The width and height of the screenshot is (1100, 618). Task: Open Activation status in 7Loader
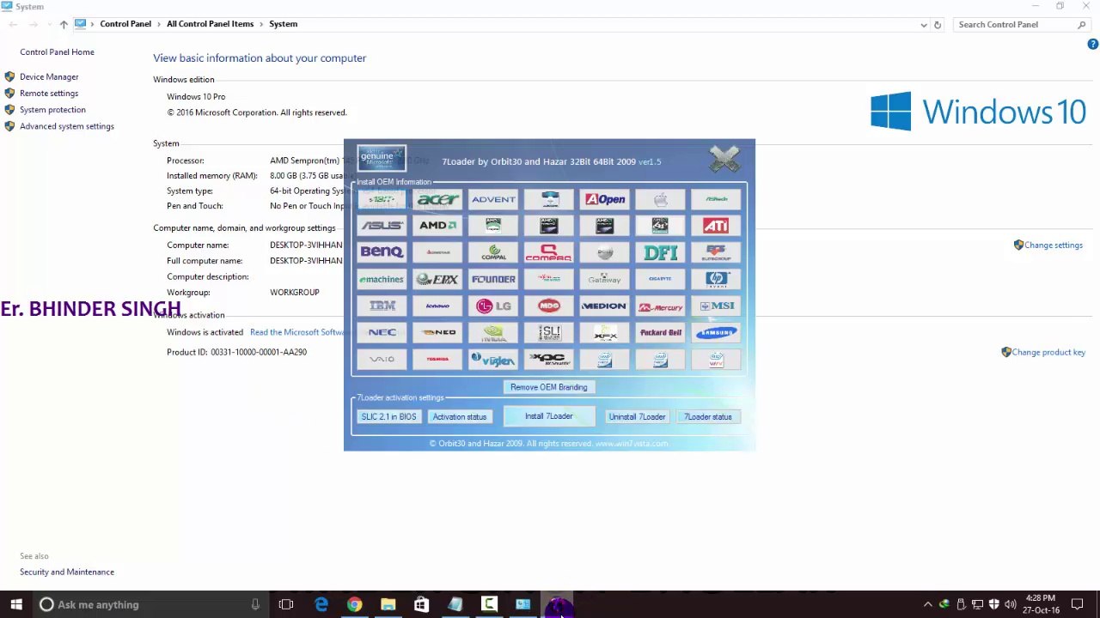460,417
